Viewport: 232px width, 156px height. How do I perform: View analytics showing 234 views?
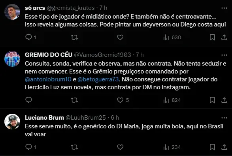coord(172,147)
